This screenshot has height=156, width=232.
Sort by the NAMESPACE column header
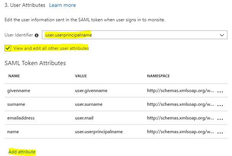(158, 76)
